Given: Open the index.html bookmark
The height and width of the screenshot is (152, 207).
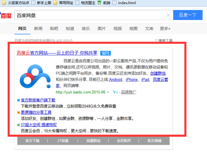Looking at the screenshot, I should [x=124, y=3].
